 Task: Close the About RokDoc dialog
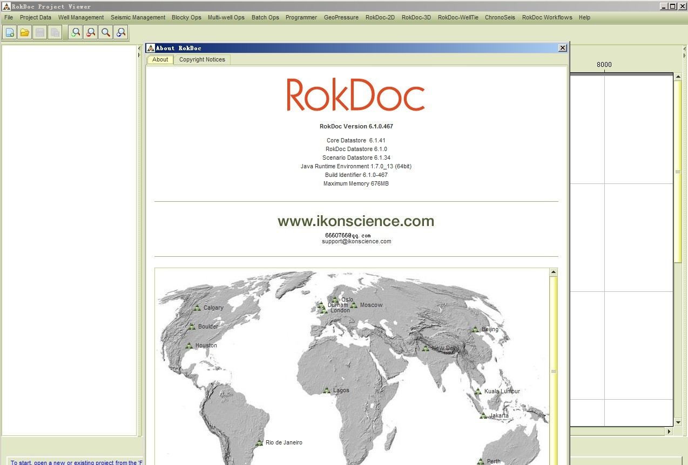(563, 48)
